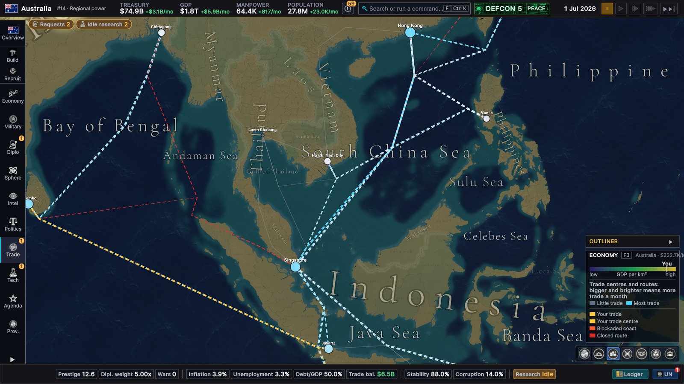Select the technology map mode atom icon

[656, 354]
